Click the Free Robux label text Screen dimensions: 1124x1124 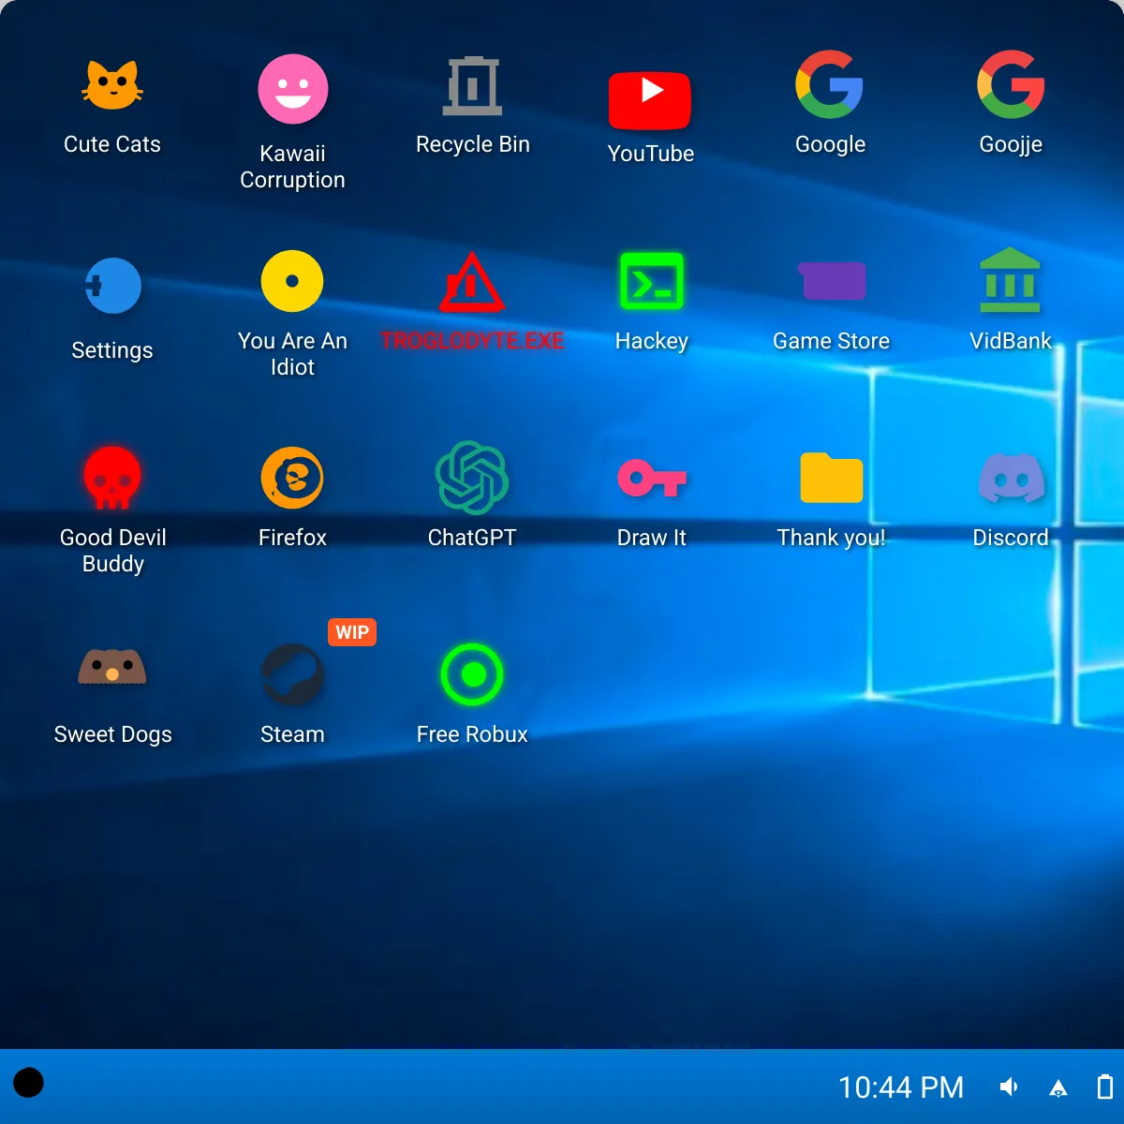point(472,734)
